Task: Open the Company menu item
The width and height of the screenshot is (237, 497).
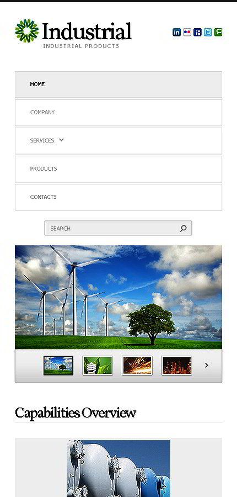Action: (x=118, y=113)
